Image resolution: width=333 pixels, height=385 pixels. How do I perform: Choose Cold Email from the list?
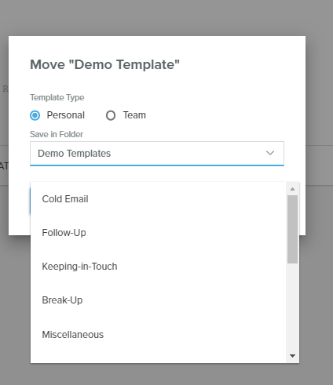coord(158,199)
